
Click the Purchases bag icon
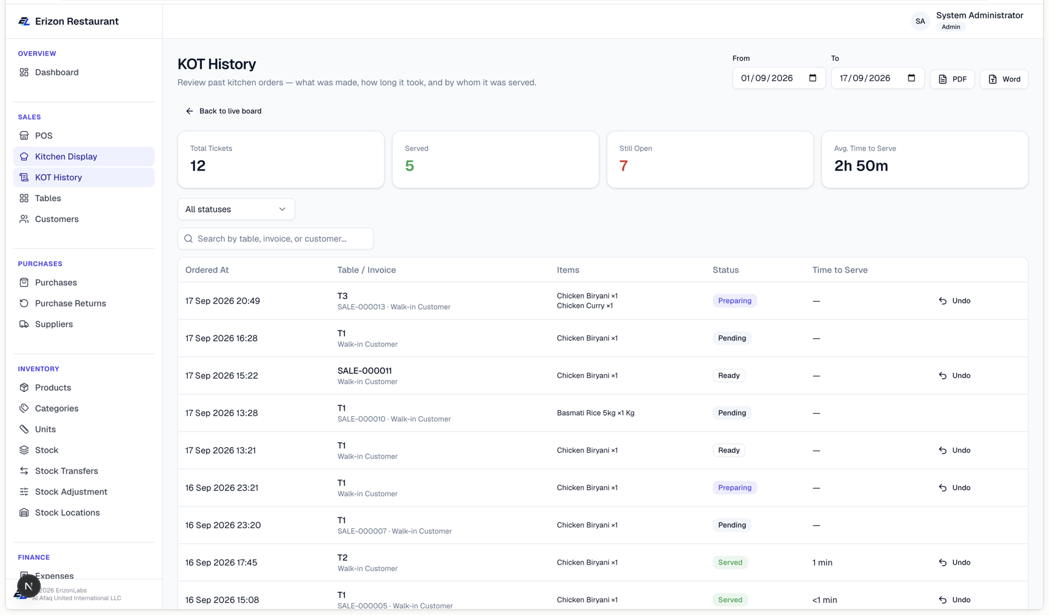click(24, 283)
